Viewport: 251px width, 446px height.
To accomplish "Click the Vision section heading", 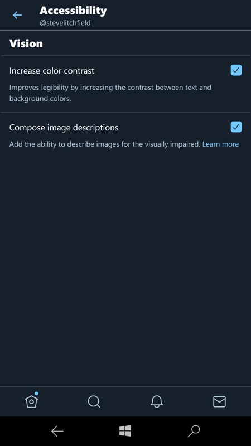I will point(26,43).
